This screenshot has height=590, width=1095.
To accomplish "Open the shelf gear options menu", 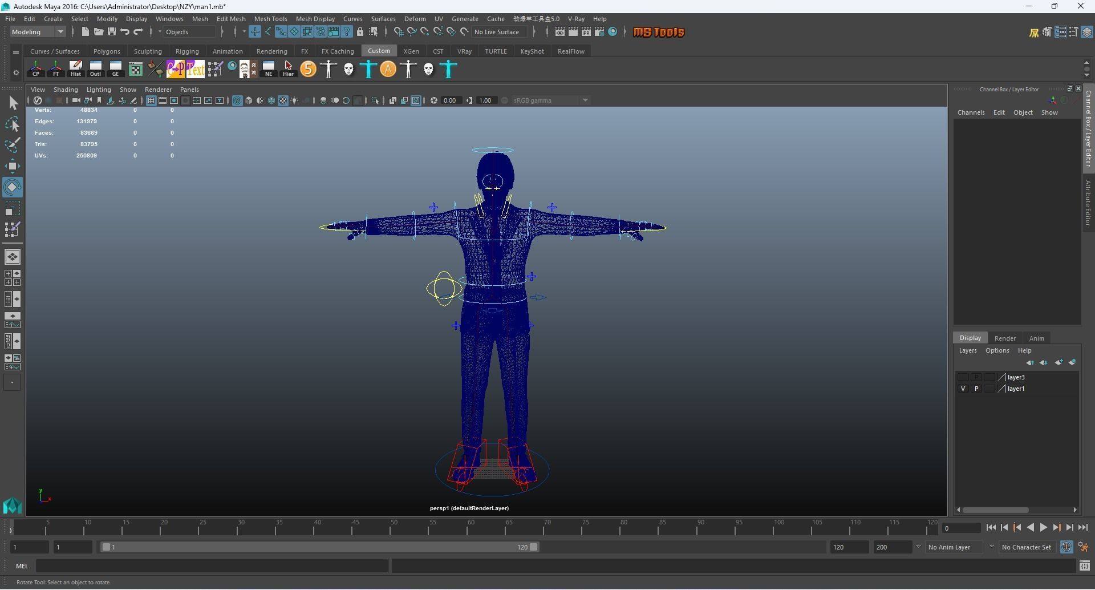I will coord(16,72).
